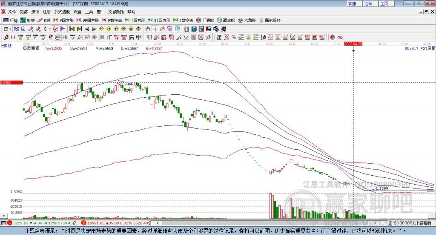Open the 江恩轮 Gann wheel
The height and width of the screenshot is (235, 436).
205,20
